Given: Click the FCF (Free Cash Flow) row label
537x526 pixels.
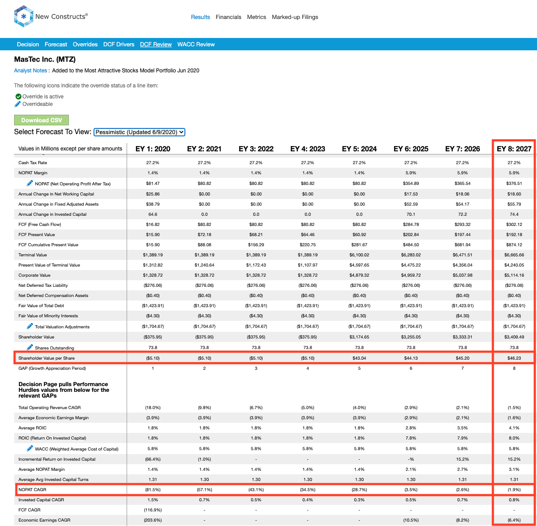Looking at the screenshot, I should tap(40, 225).
